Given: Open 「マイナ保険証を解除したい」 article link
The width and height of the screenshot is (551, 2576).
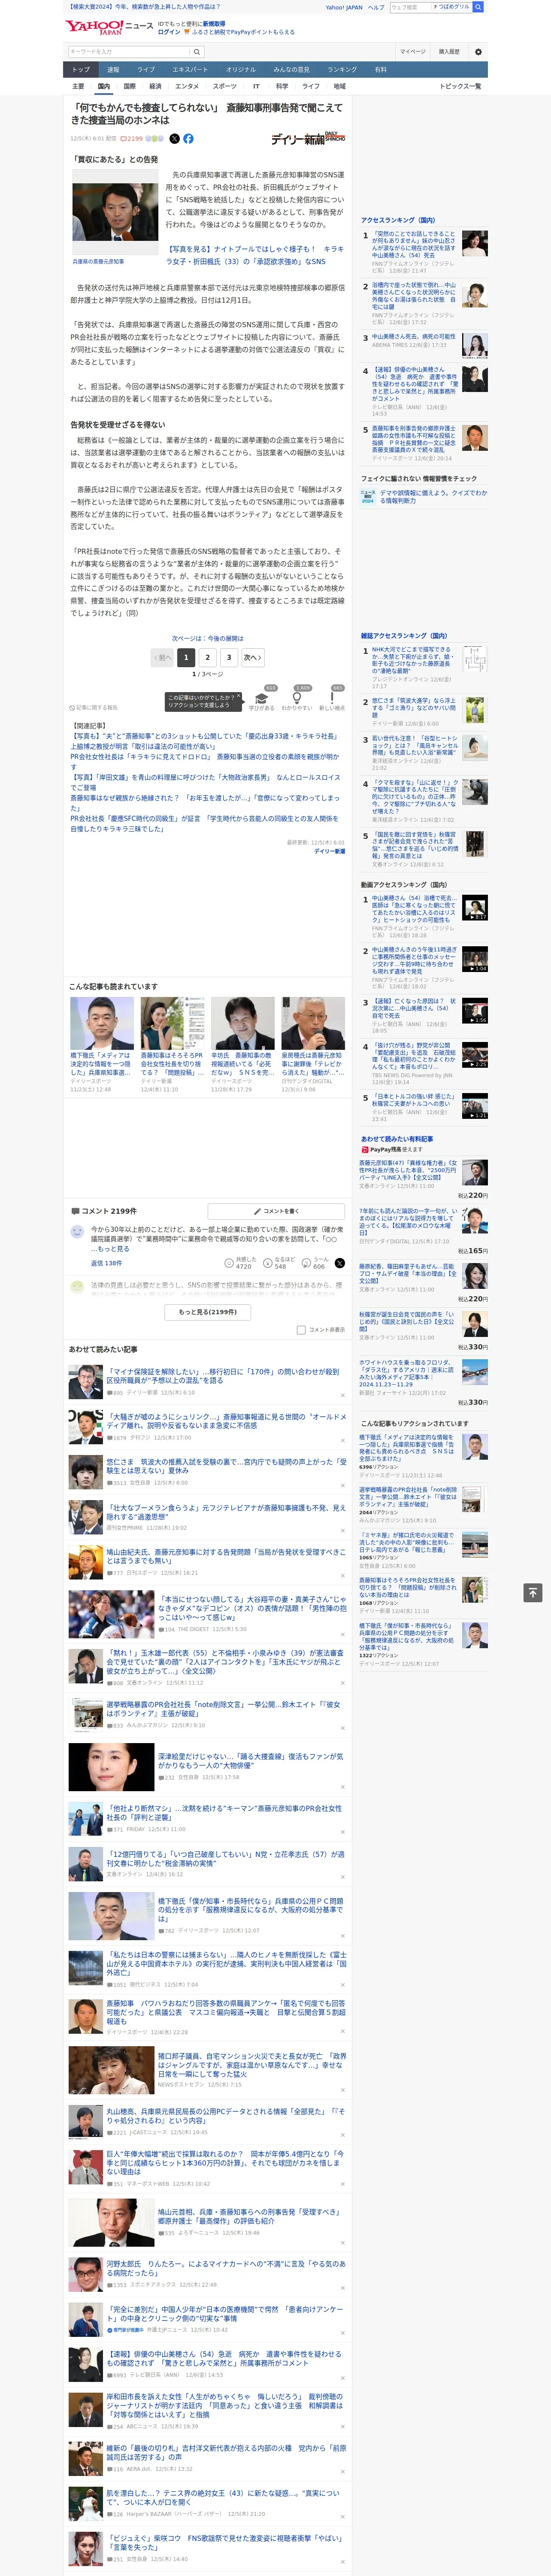Looking at the screenshot, I should pos(225,1376).
